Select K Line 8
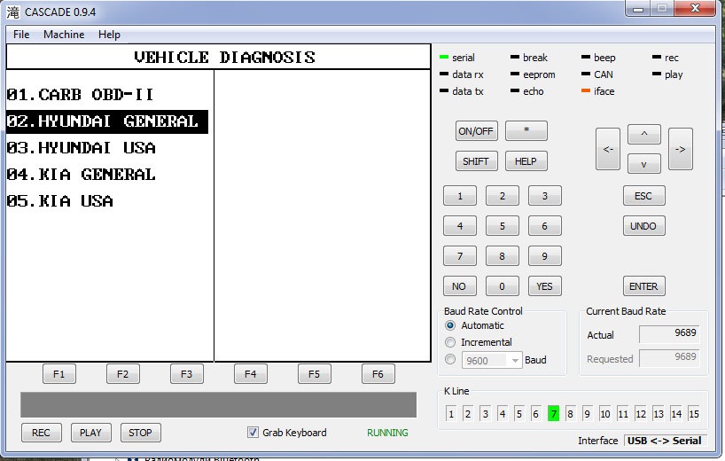The height and width of the screenshot is (461, 725). click(x=570, y=413)
